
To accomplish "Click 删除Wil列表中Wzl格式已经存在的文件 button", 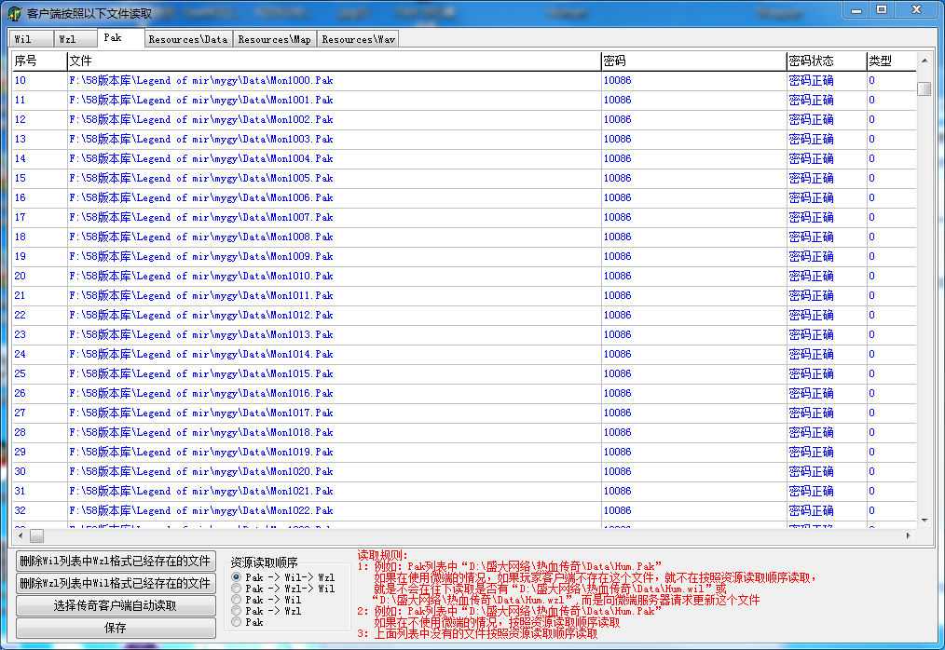I will [x=116, y=561].
